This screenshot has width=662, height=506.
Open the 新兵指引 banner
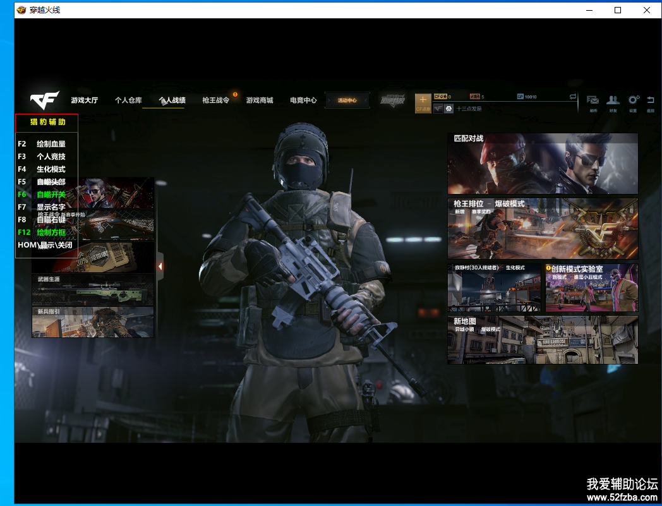pos(93,322)
